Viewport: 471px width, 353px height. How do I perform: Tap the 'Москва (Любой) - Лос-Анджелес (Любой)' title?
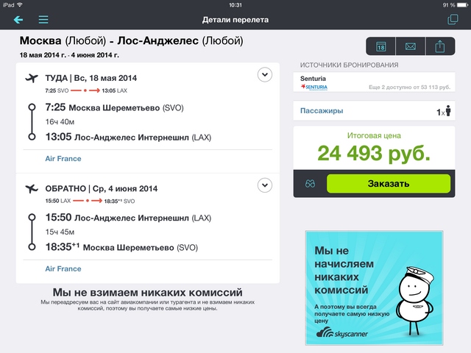[x=131, y=41]
